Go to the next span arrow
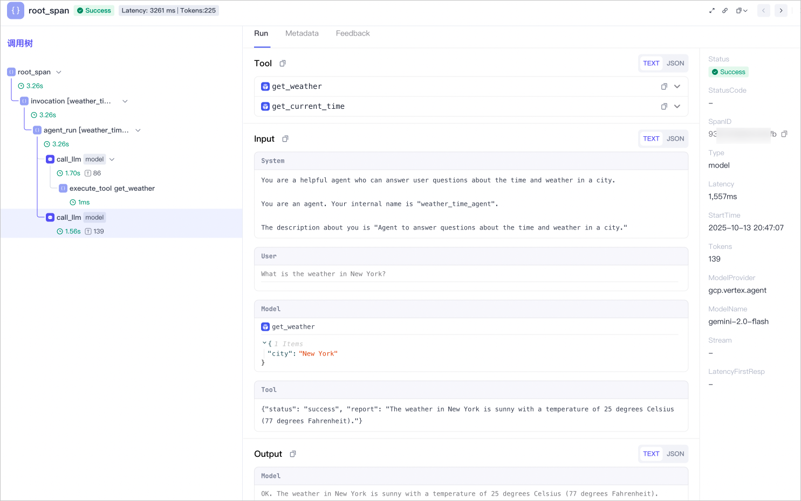The height and width of the screenshot is (501, 801). [781, 10]
